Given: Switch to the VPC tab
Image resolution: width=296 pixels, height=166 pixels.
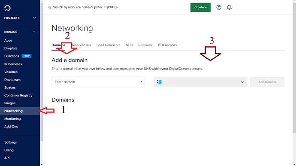Looking at the screenshot, I should 129,45.
